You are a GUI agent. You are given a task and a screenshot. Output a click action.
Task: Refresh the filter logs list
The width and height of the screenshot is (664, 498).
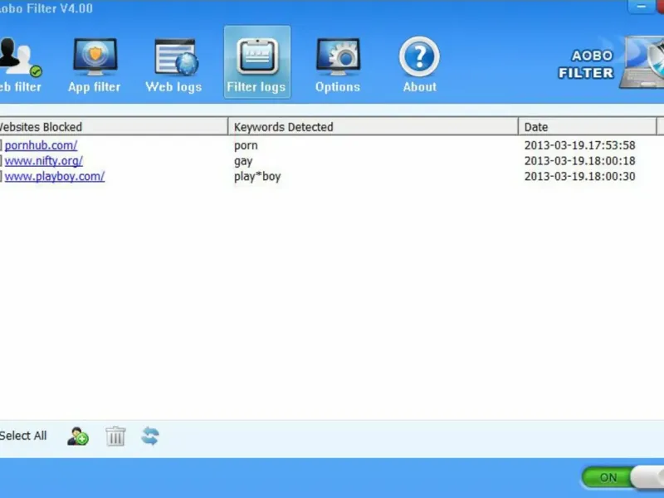pos(150,437)
